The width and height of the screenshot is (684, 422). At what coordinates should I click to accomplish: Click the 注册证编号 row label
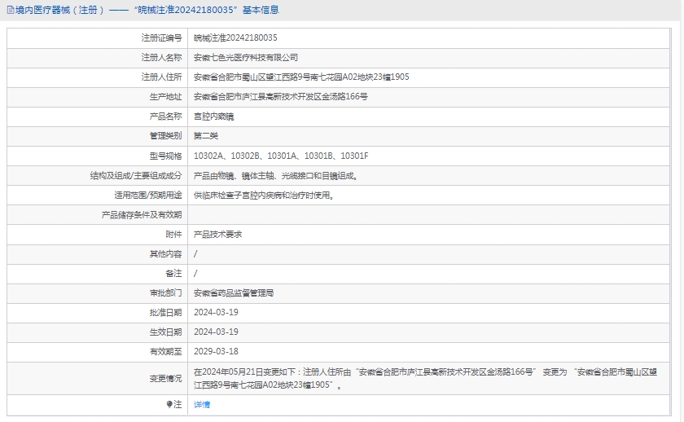coord(161,38)
